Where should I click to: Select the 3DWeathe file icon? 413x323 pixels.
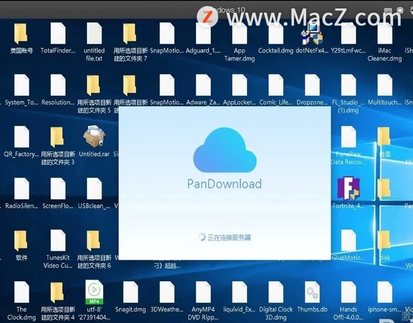tap(167, 292)
